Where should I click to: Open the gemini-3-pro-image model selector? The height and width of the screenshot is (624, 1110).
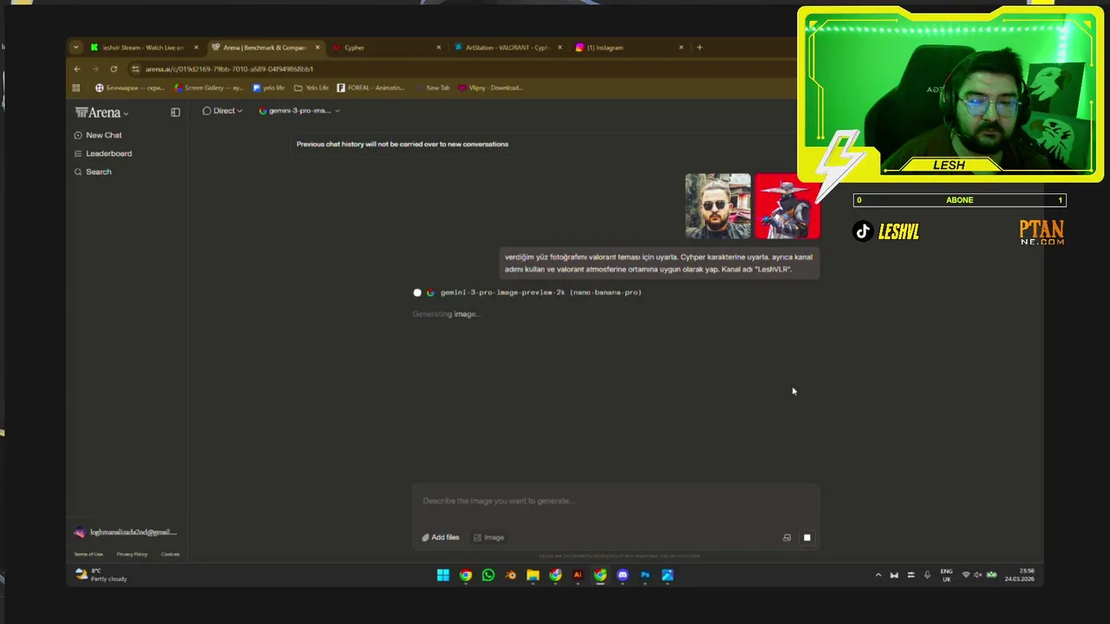(299, 111)
